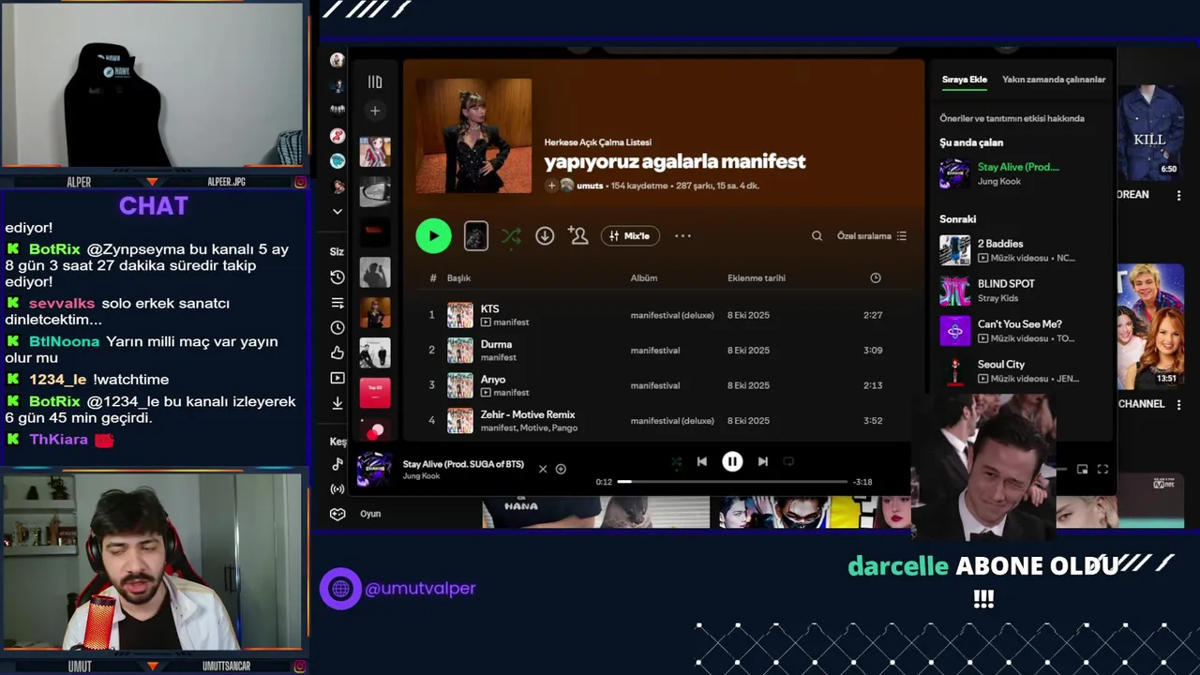Invite collaborators with the add-person icon

click(578, 236)
